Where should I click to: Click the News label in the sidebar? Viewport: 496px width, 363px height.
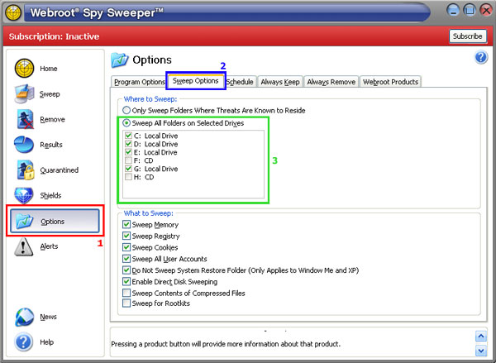(x=48, y=317)
